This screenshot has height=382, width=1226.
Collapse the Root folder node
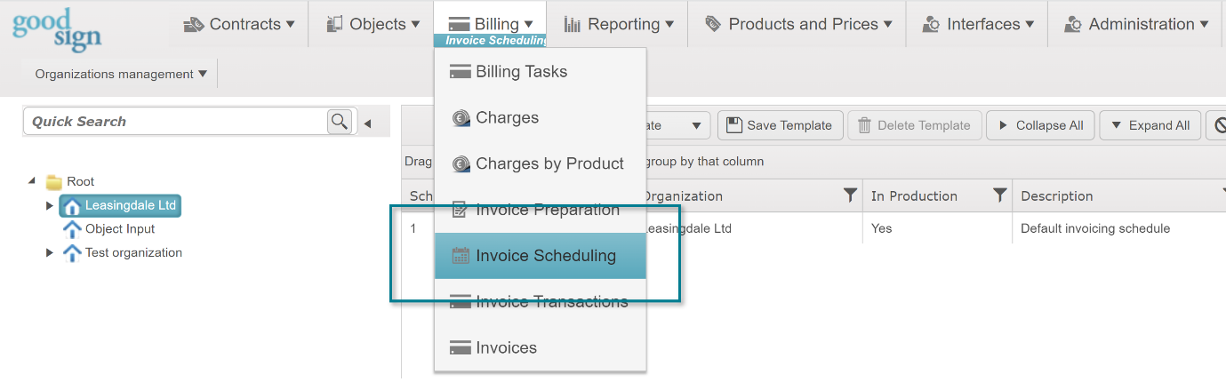(33, 181)
